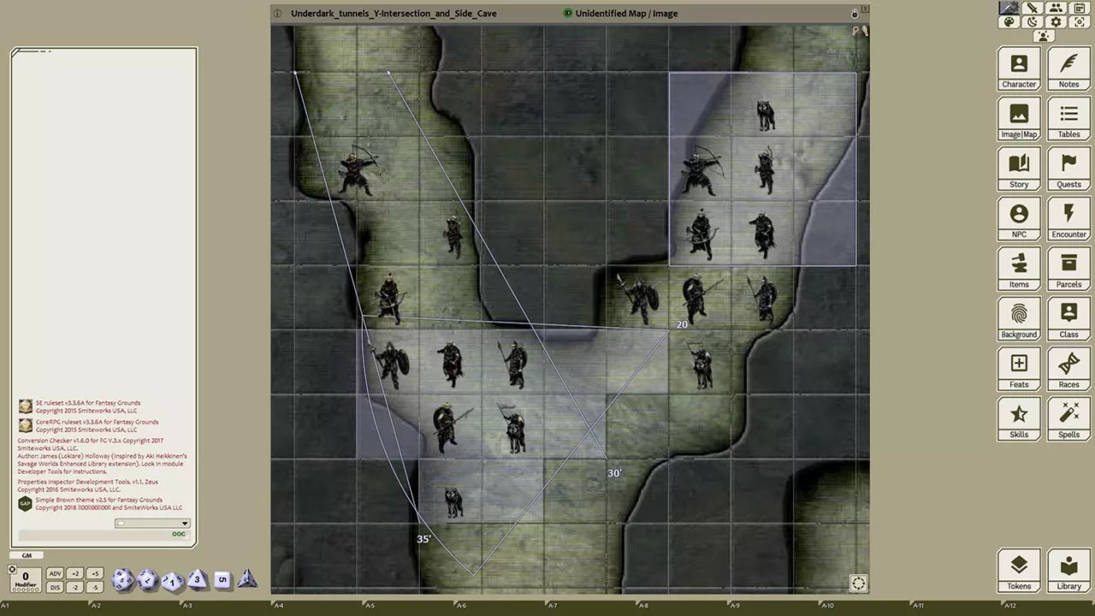The image size is (1095, 616).
Task: Click the GM identity label
Action: click(x=27, y=556)
